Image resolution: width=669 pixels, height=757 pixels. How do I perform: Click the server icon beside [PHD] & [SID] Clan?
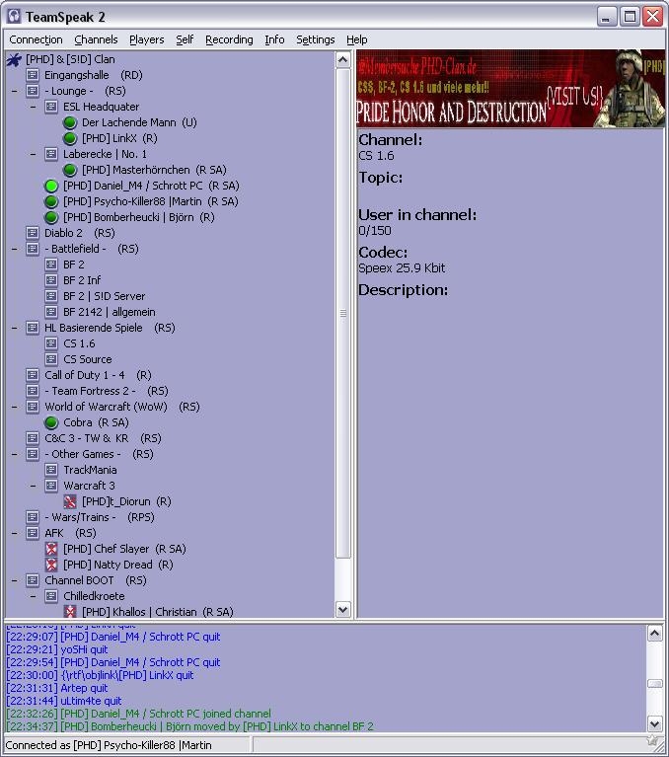(14, 59)
